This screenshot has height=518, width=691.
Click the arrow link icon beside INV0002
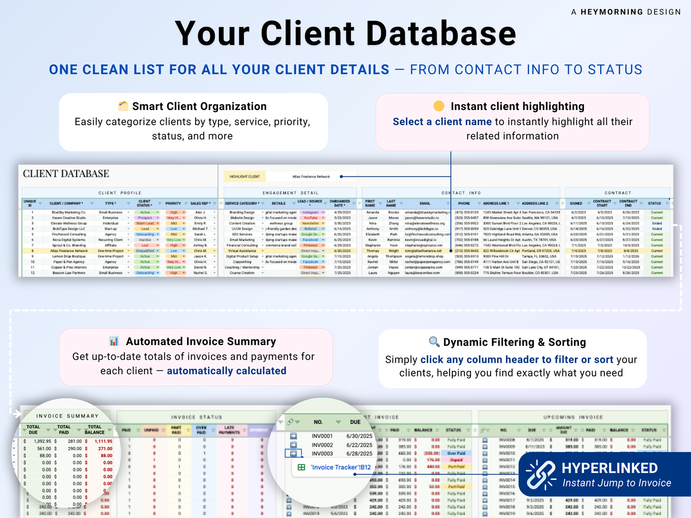pos(293,445)
